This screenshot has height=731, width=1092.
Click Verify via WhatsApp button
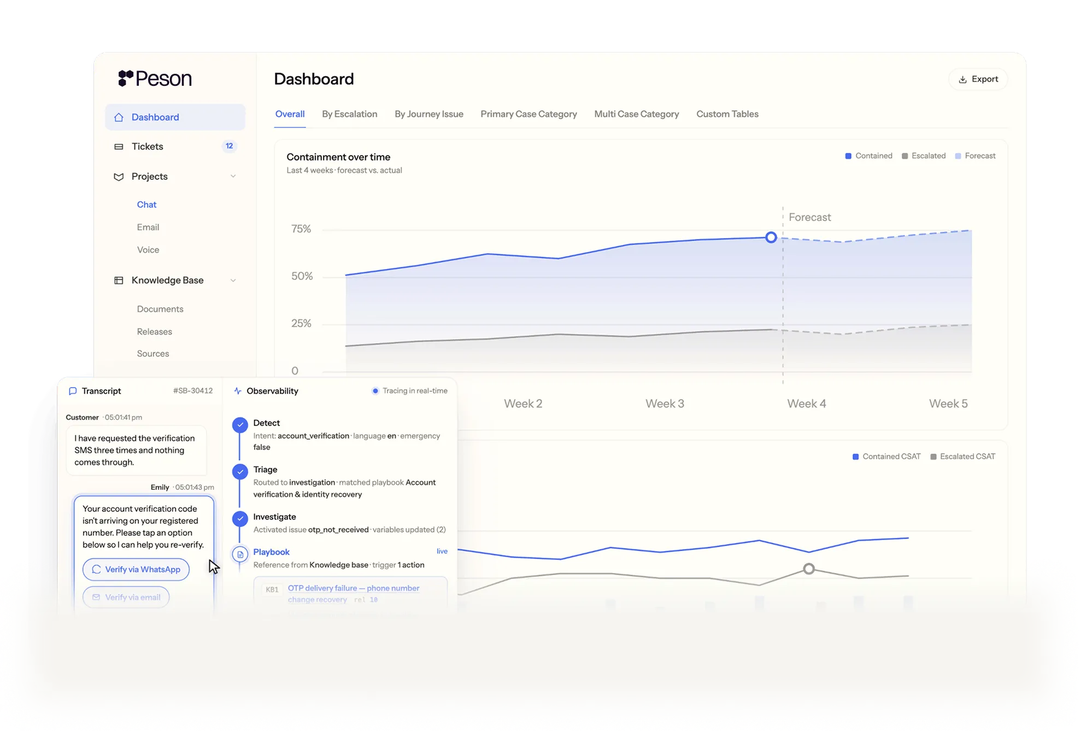click(x=136, y=569)
